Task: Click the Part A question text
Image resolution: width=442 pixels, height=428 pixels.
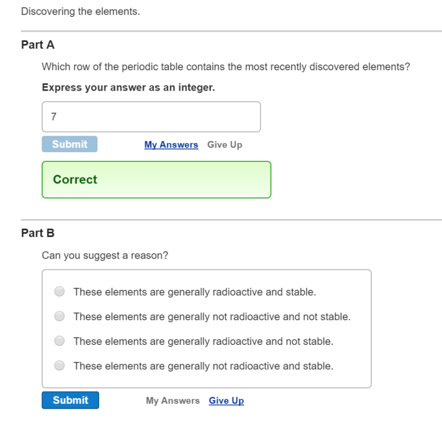Action: click(225, 67)
